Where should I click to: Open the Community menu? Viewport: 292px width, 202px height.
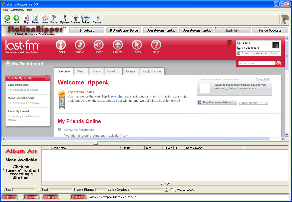pos(18,10)
